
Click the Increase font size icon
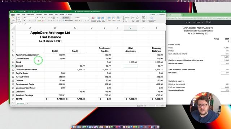pos(43,18)
